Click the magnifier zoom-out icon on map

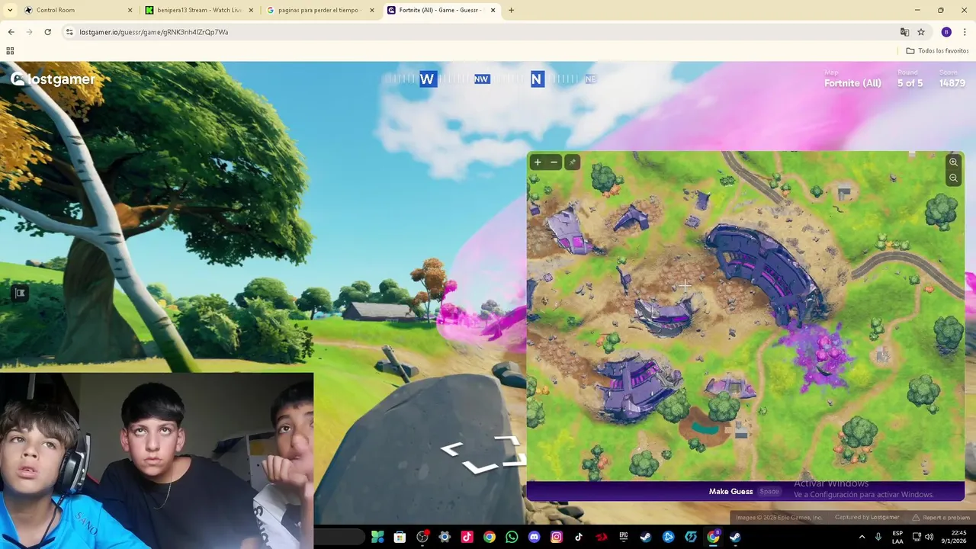pyautogui.click(x=953, y=178)
